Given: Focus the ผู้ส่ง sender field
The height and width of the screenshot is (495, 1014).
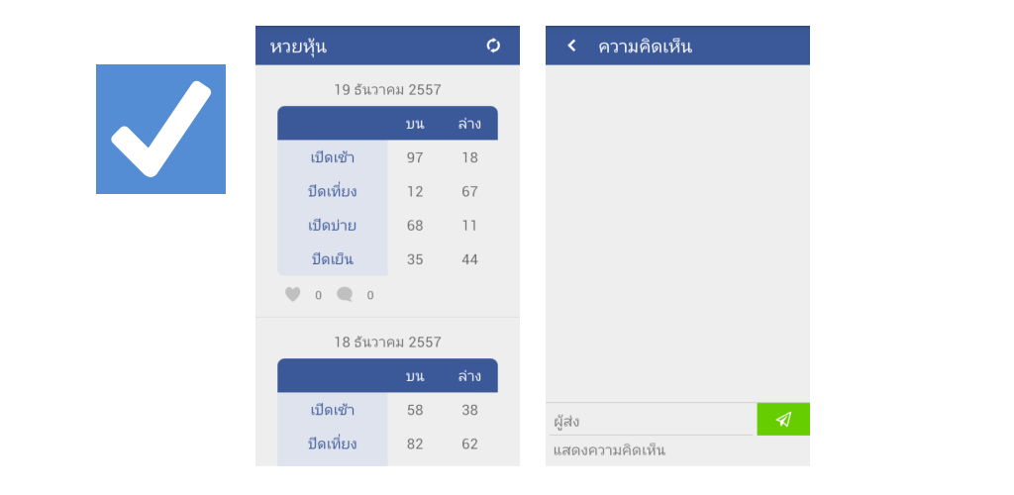Looking at the screenshot, I should pyautogui.click(x=652, y=421).
